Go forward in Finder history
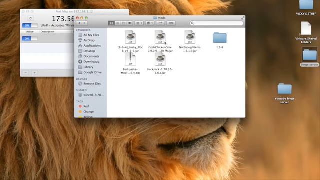 85,23
